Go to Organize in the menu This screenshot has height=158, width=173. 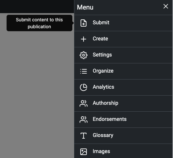pyautogui.click(x=123, y=71)
